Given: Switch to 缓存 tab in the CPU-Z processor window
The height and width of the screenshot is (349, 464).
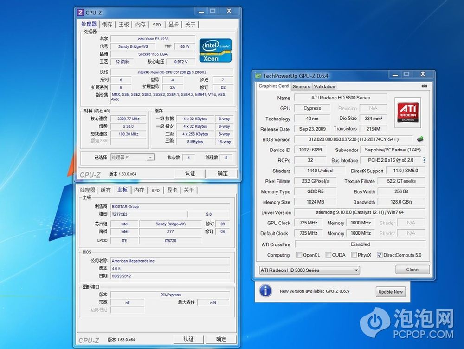Looking at the screenshot, I should coord(107,25).
